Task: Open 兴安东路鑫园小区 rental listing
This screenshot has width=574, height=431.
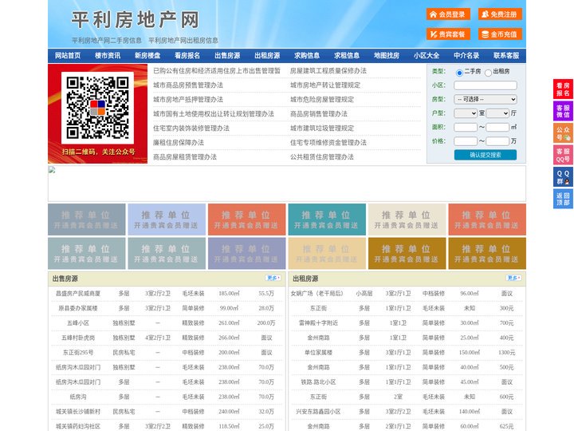Action: click(x=318, y=412)
